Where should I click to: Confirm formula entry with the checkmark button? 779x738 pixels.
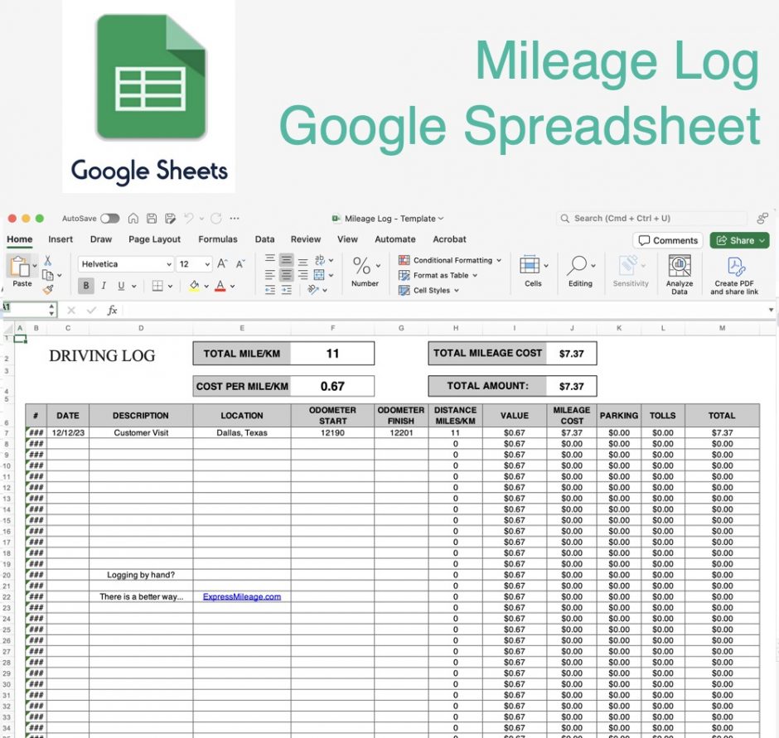pos(91,311)
